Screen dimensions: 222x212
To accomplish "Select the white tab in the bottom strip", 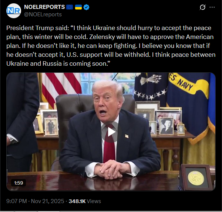I will point(48,211).
